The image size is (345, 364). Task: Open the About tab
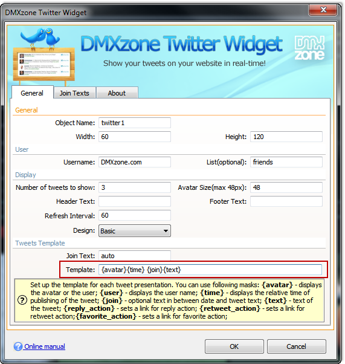117,93
